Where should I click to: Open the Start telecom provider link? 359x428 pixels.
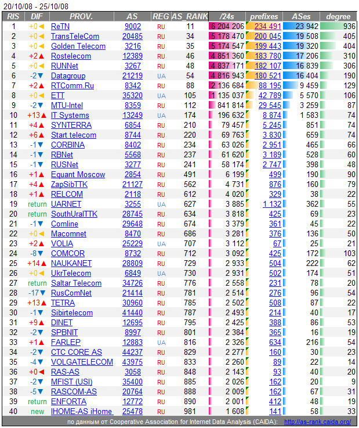click(x=74, y=135)
